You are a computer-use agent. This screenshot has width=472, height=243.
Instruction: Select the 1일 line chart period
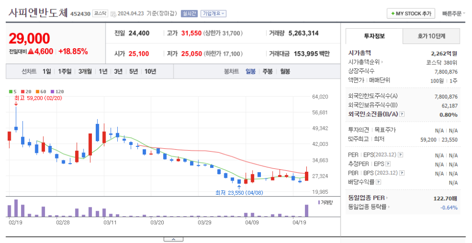pos(46,71)
